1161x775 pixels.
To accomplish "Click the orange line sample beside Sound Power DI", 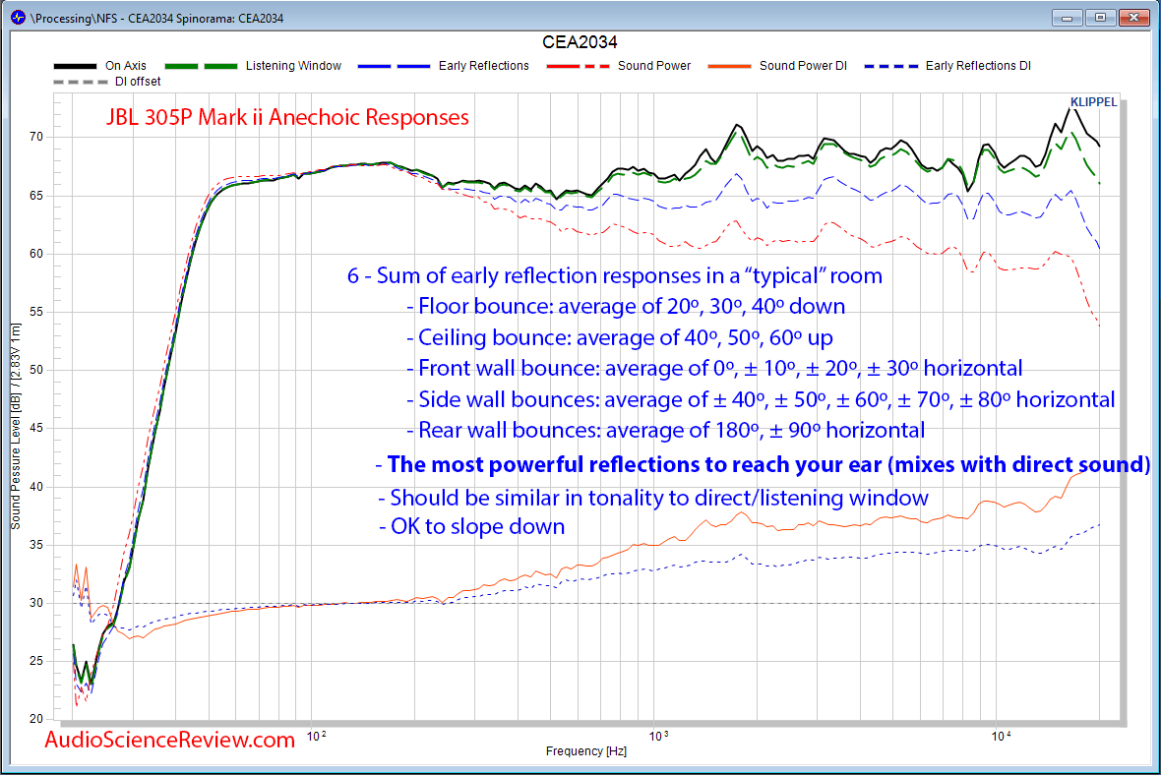I will click(x=729, y=66).
